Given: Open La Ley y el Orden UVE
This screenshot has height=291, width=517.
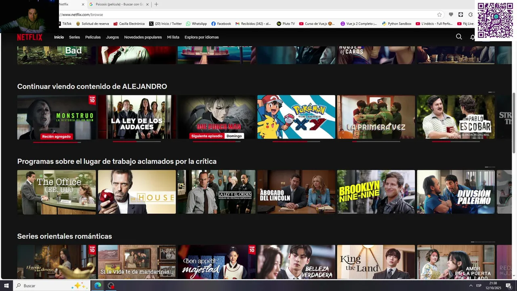Looking at the screenshot, I should 216,192.
